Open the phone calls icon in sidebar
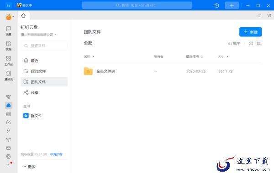The image size is (274, 173). (x=8, y=97)
